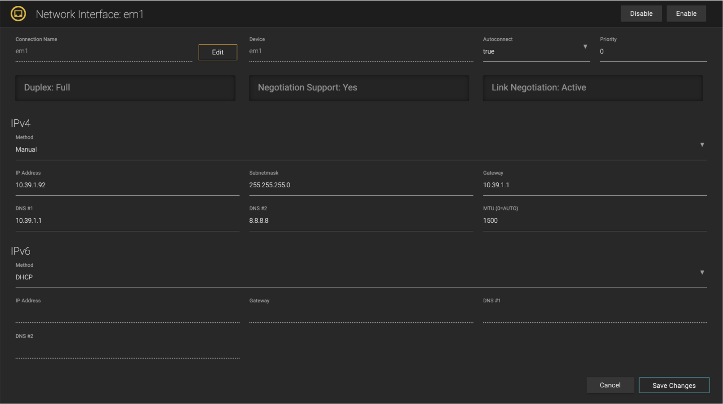Click Cancel to discard changes
The width and height of the screenshot is (723, 404).
coord(610,385)
